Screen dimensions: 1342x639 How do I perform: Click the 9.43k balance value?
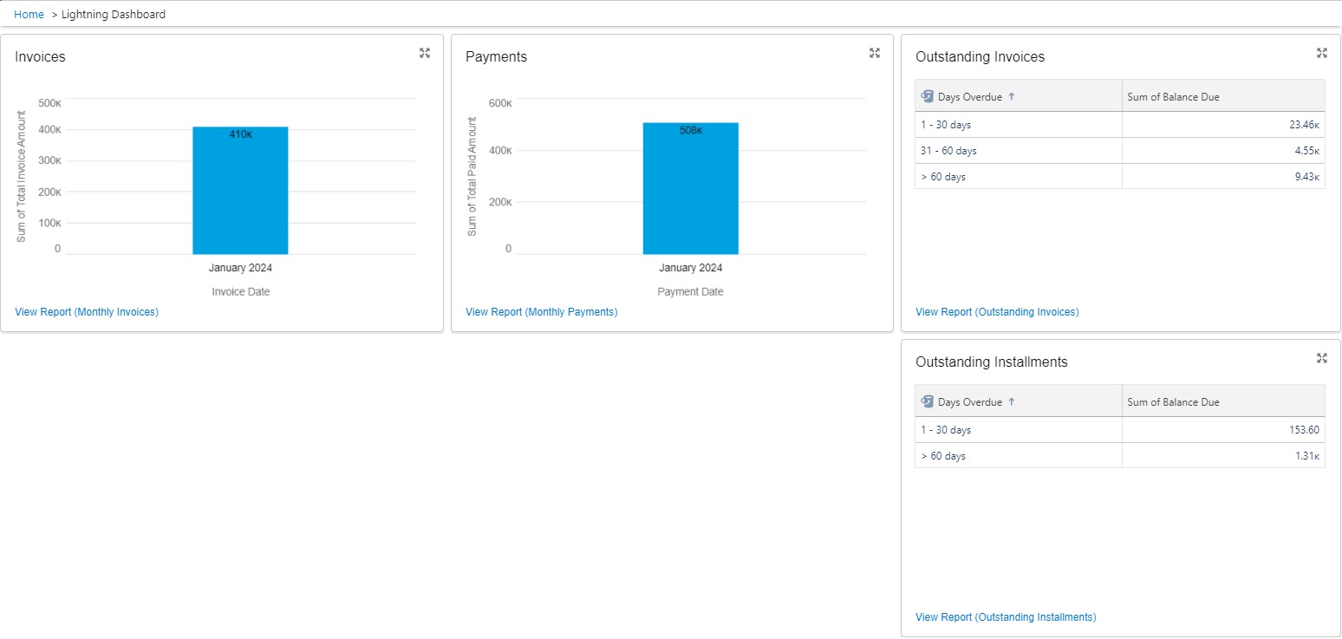coord(1306,177)
